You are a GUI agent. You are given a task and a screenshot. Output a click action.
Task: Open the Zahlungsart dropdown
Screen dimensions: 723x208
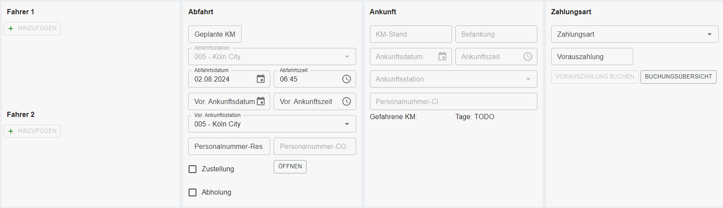pos(710,35)
